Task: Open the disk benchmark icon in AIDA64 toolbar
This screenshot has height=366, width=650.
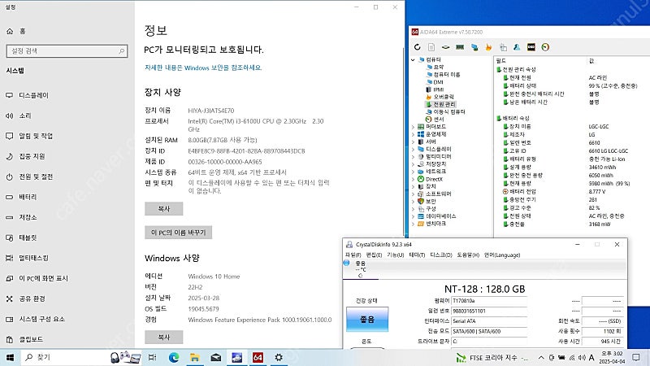Action: pyautogui.click(x=445, y=47)
